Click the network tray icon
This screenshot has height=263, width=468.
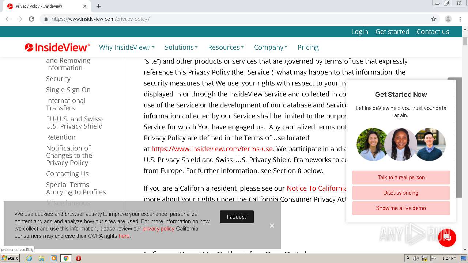424,258
